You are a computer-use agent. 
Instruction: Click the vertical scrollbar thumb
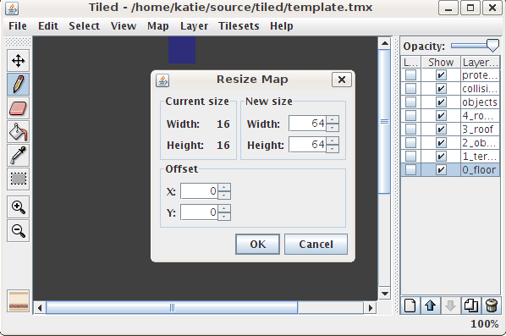[384, 121]
